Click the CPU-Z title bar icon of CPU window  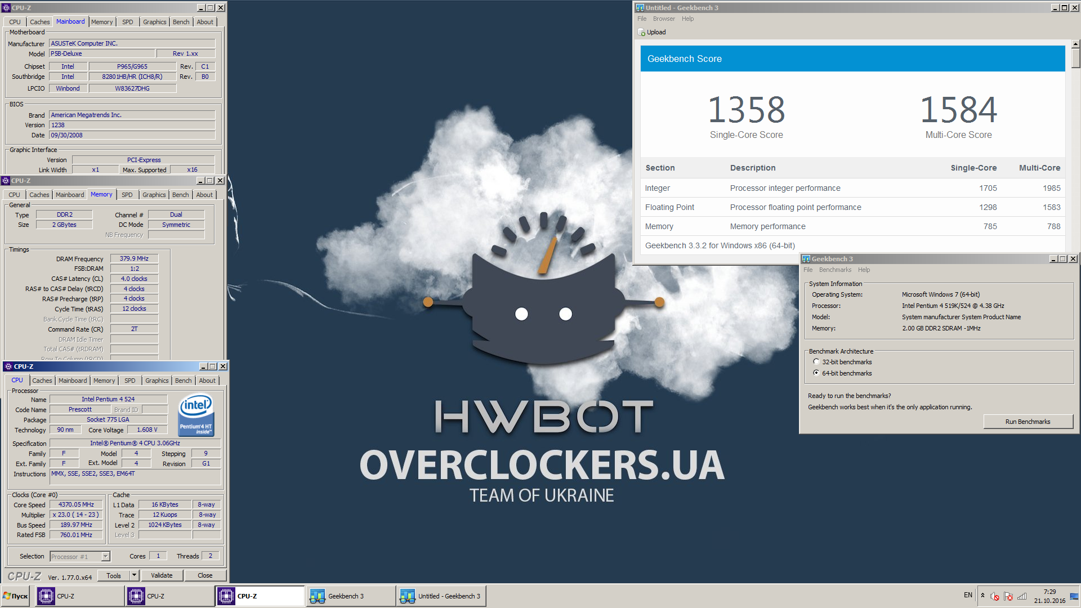8,366
